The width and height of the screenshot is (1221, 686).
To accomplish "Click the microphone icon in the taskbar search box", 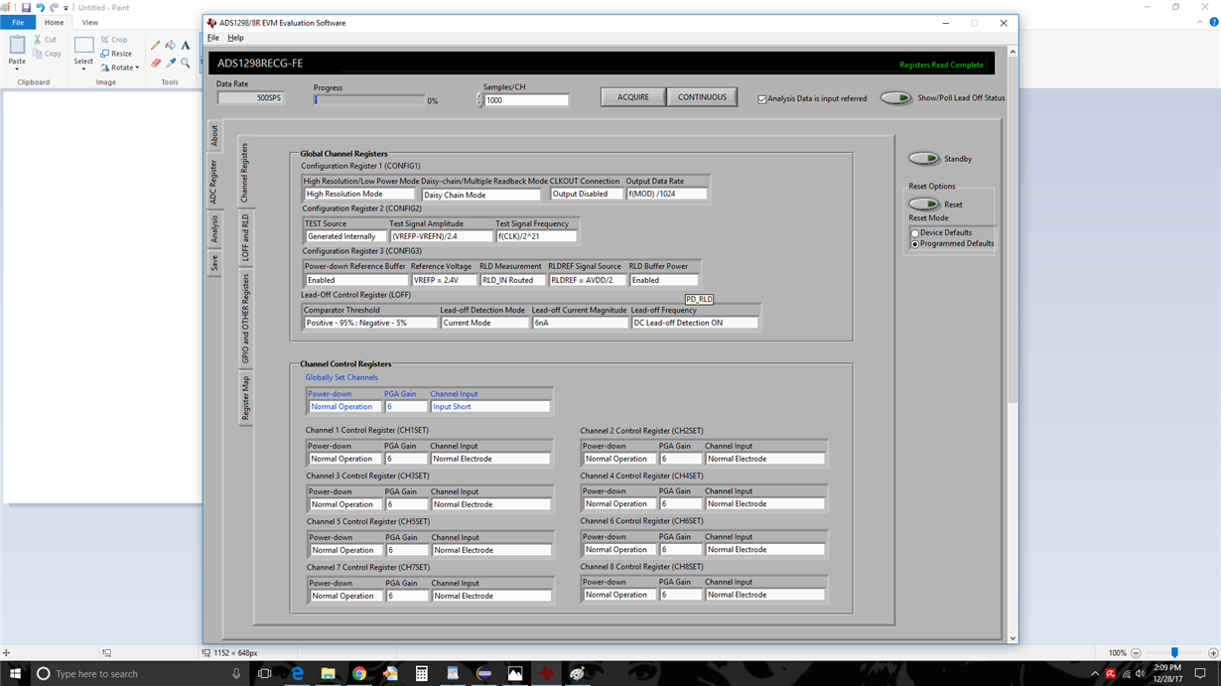I will (236, 673).
